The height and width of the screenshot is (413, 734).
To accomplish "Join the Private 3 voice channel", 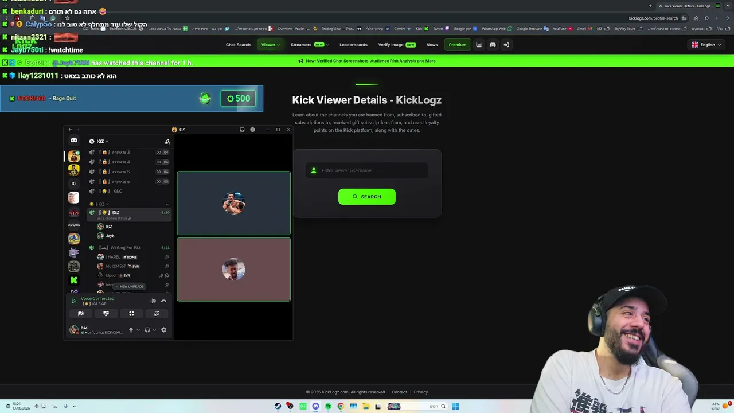I will 129,153.
